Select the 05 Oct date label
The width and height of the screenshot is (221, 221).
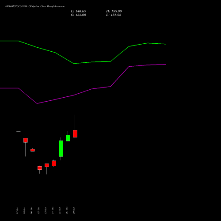24,210
